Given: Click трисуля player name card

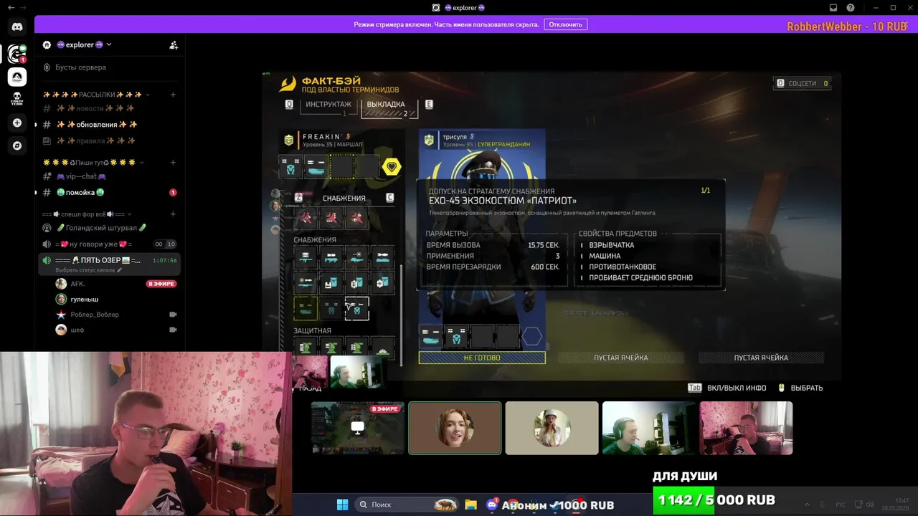Looking at the screenshot, I should point(482,140).
